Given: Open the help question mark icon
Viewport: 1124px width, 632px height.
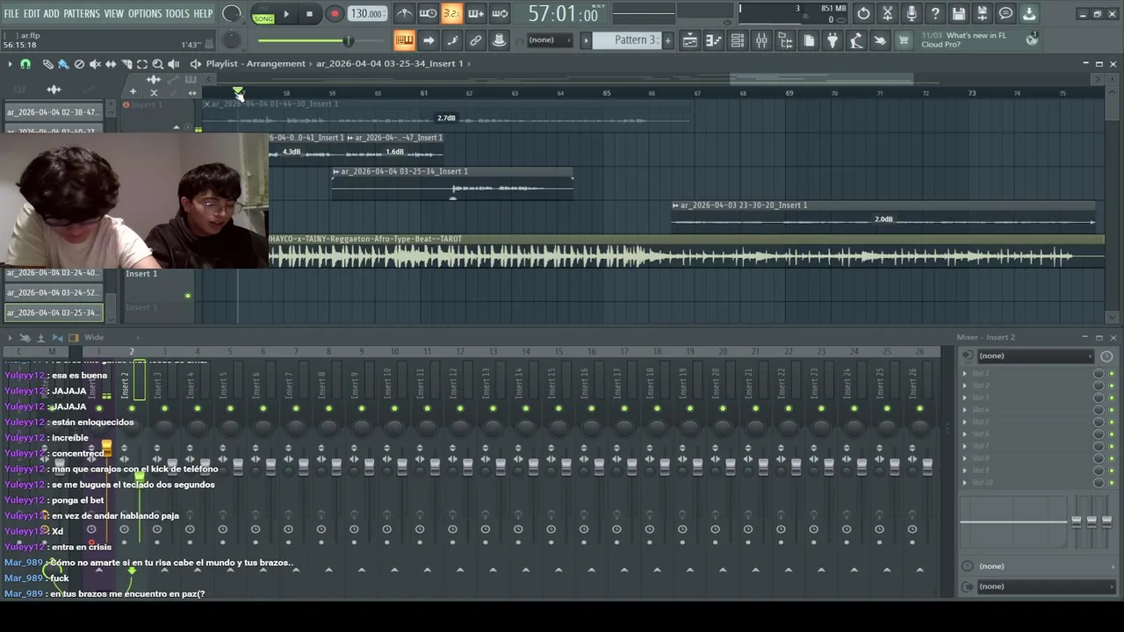Looking at the screenshot, I should (x=935, y=13).
